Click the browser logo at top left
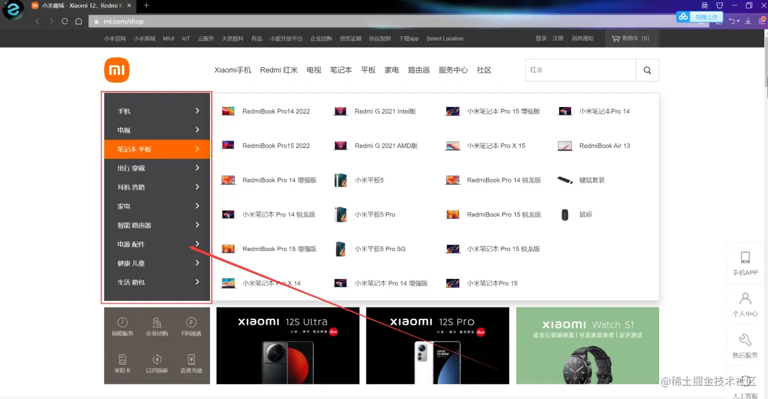Screen dimensions: 768x399 click(12, 10)
